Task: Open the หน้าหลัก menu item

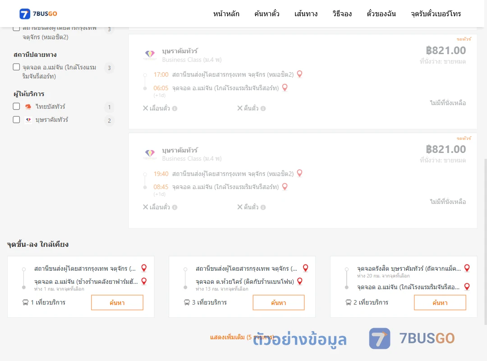Action: click(226, 14)
